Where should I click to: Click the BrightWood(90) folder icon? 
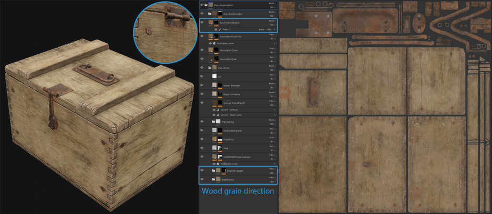click(x=213, y=170)
